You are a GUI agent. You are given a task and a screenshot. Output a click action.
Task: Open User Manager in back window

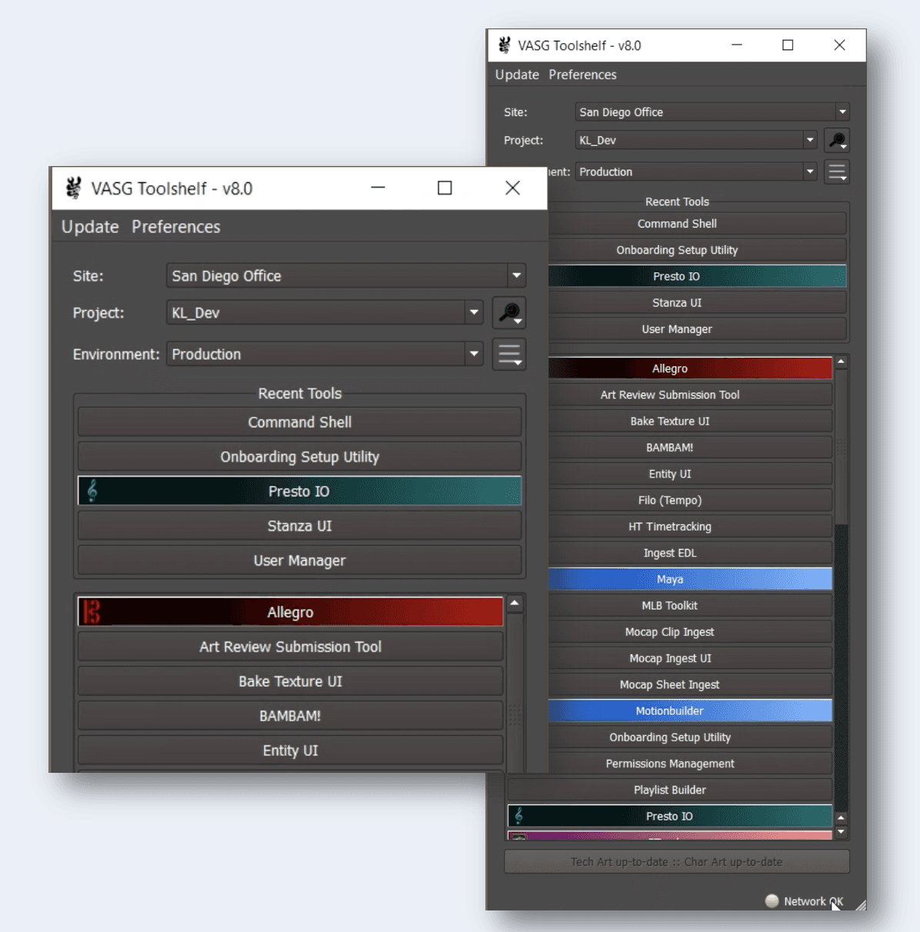(696, 329)
